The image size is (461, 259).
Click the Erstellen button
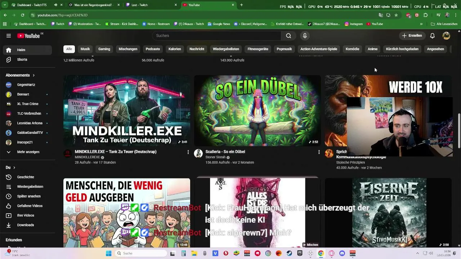pyautogui.click(x=412, y=36)
